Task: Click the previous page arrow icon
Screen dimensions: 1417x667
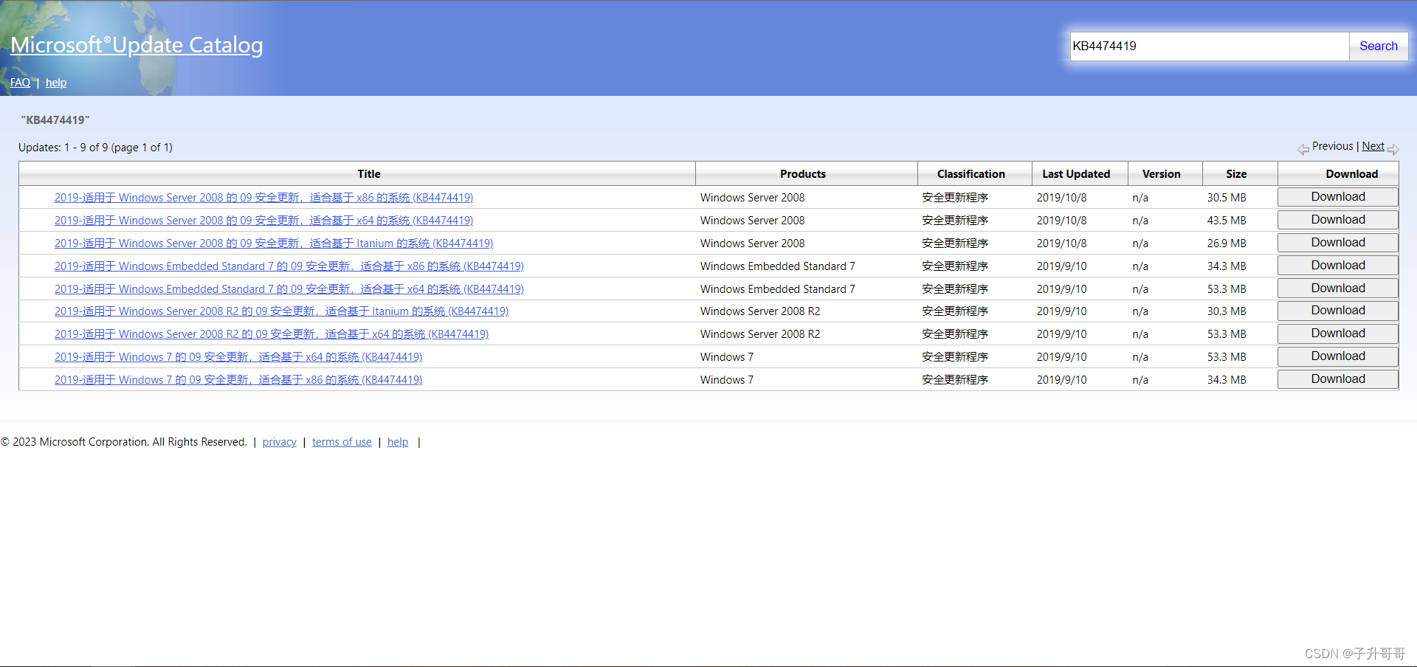Action: 1303,150
